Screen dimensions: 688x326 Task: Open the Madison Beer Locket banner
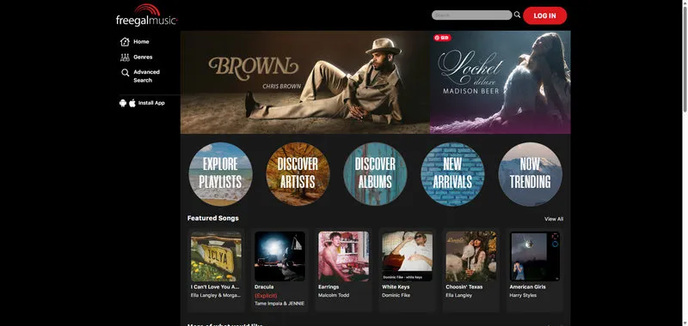click(x=501, y=82)
